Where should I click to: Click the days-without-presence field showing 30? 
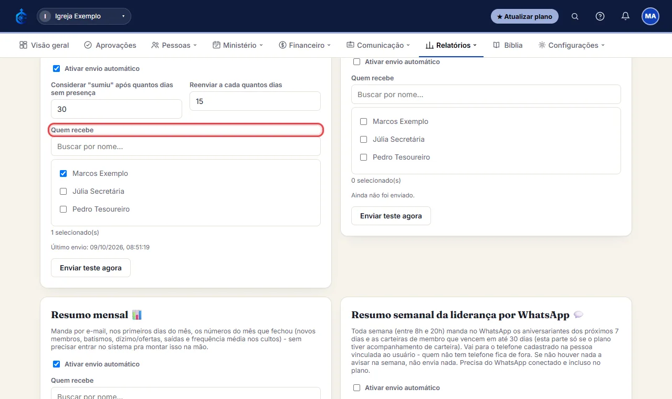(117, 109)
